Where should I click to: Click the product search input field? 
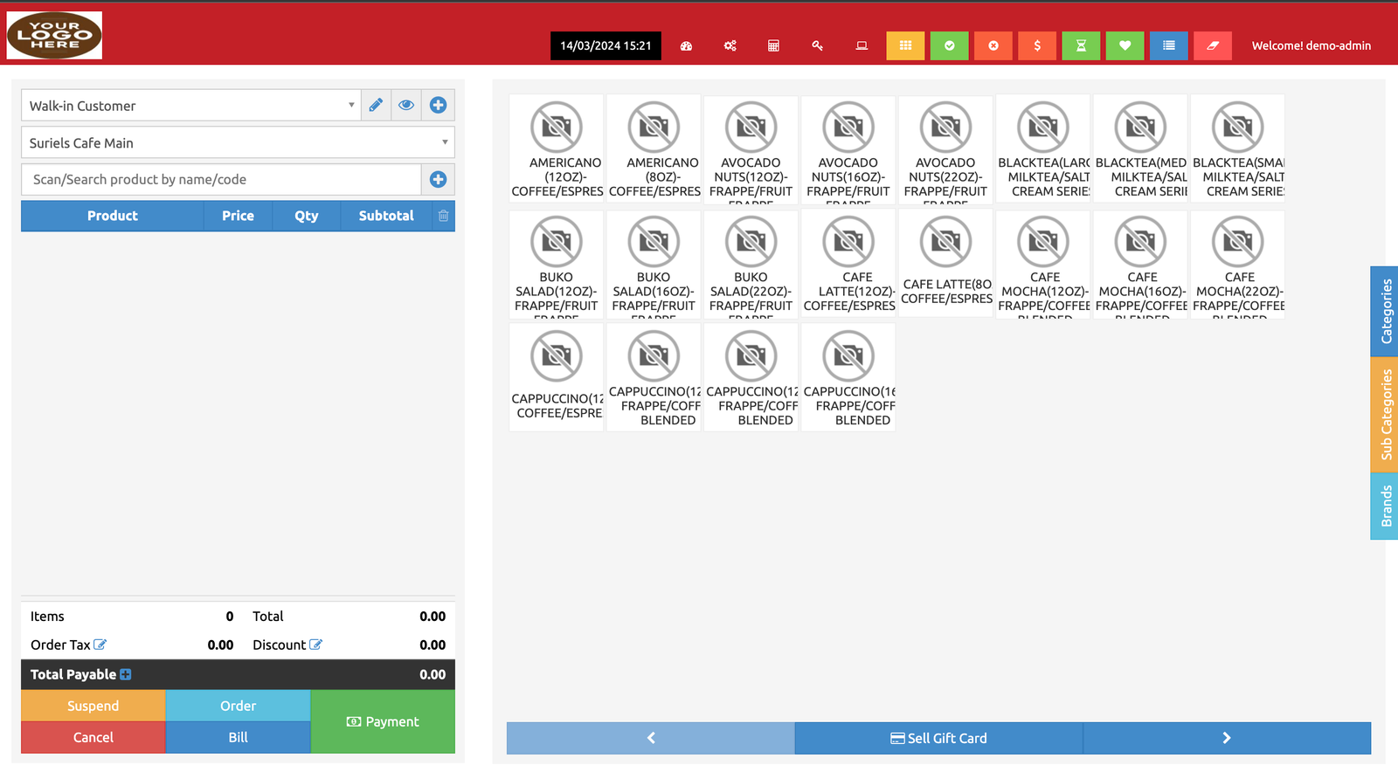click(222, 180)
